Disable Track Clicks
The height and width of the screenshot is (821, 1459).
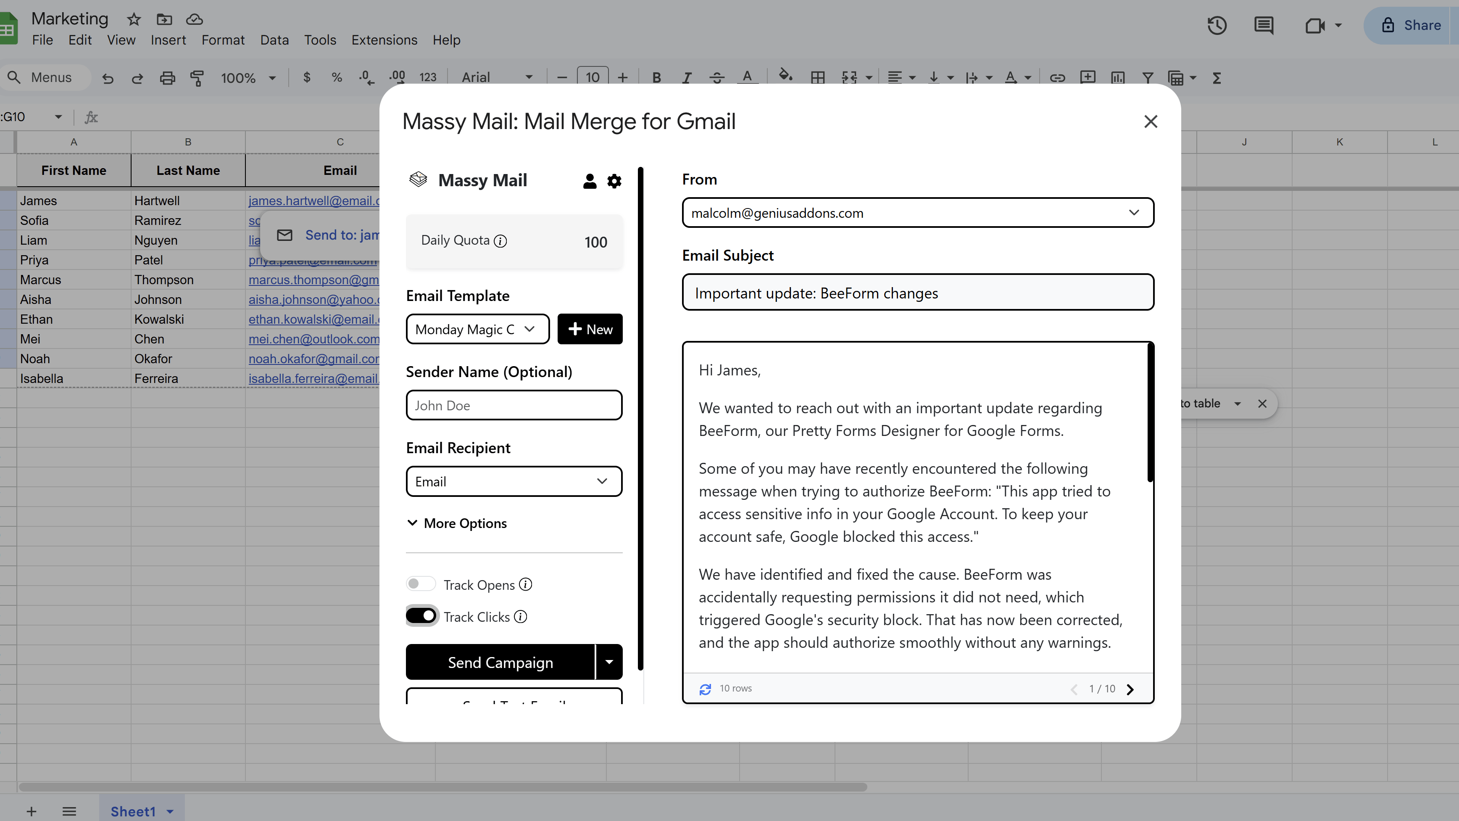pyautogui.click(x=421, y=616)
